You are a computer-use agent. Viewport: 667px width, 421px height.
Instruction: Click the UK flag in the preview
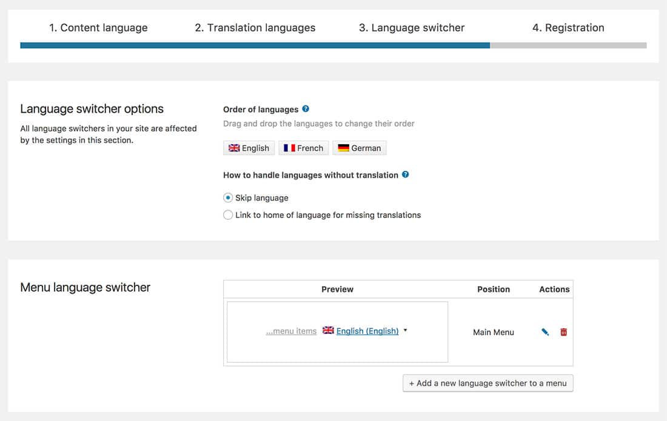click(x=328, y=330)
